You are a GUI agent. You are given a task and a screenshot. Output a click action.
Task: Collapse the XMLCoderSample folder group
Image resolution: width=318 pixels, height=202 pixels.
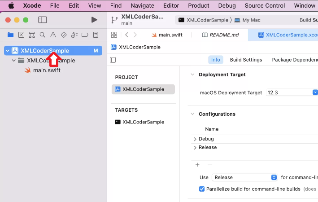point(13,60)
